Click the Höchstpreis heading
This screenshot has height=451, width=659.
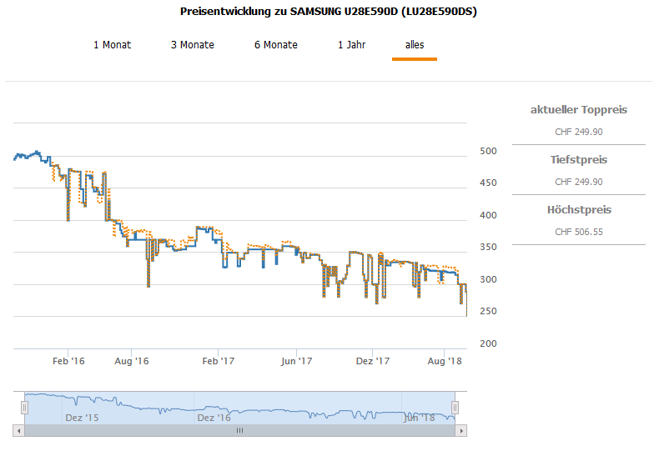(x=579, y=210)
